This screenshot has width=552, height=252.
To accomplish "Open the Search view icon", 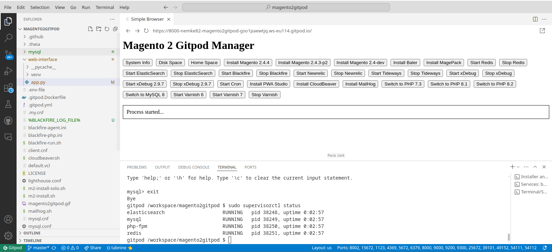I will pos(8,38).
